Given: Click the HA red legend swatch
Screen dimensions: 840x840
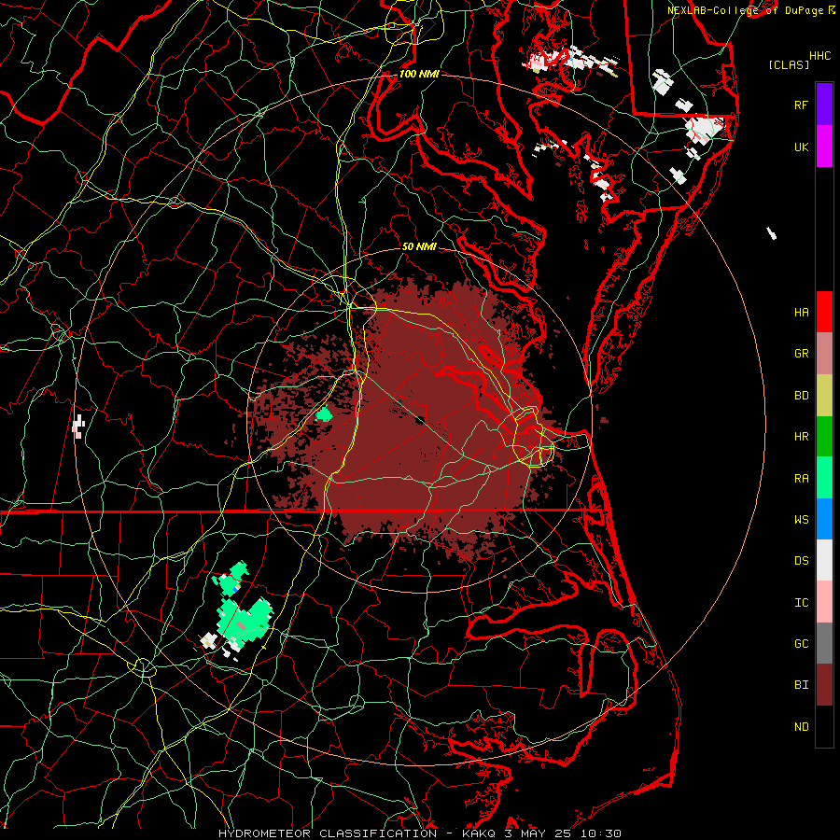Looking at the screenshot, I should (824, 312).
